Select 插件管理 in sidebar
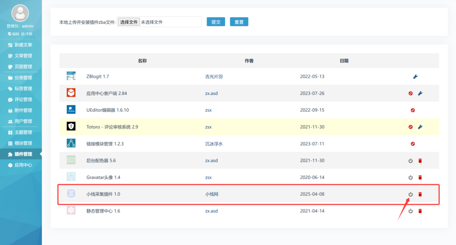Screen dimensions: 456x245 coord(20,154)
